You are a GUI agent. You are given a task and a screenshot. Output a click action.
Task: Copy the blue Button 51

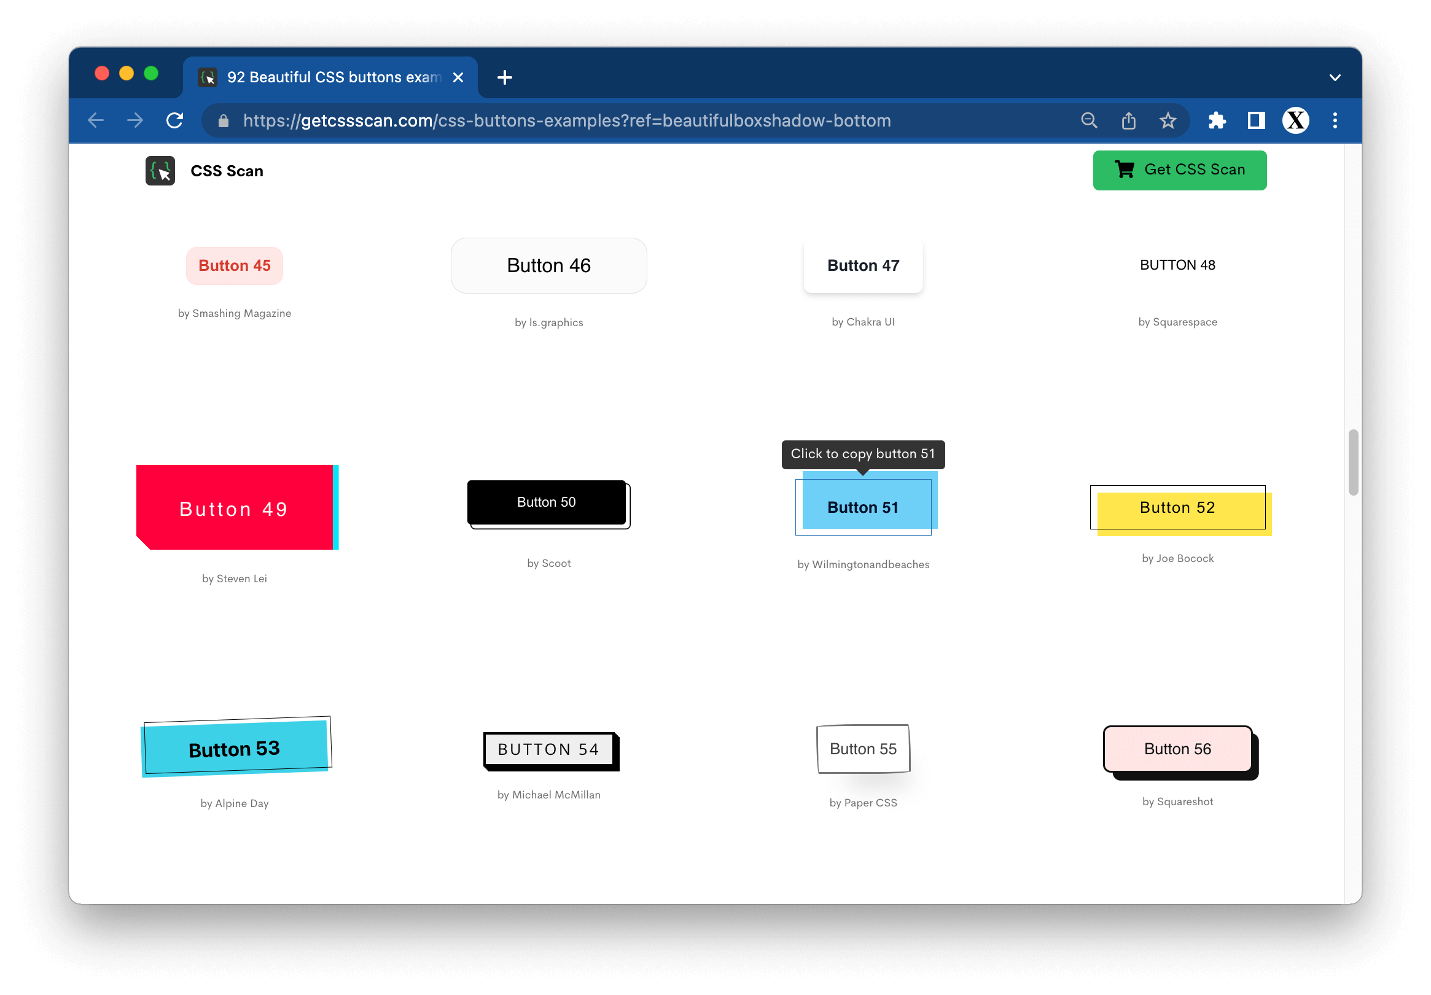coord(864,507)
